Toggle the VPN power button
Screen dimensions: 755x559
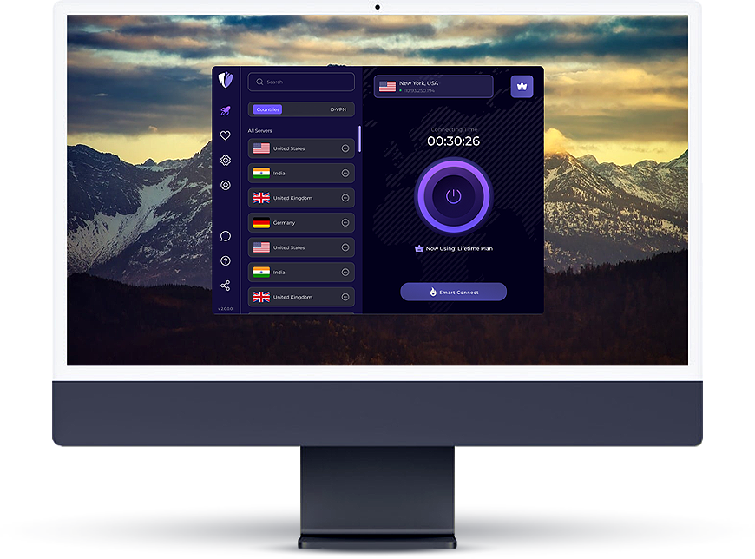pyautogui.click(x=453, y=196)
